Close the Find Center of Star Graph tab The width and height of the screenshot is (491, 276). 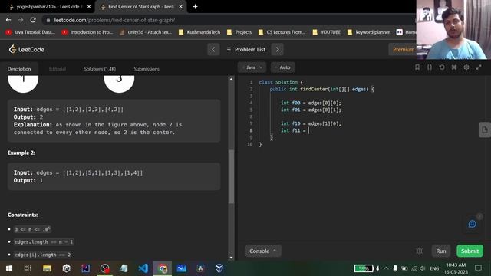click(x=181, y=7)
